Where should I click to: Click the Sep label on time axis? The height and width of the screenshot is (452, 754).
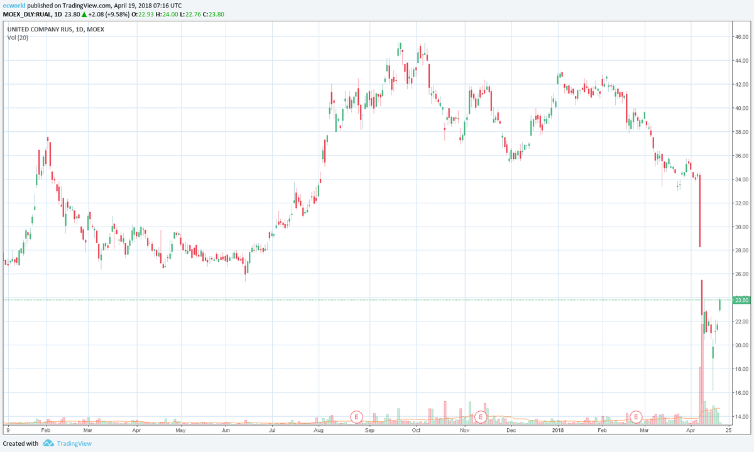(369, 431)
